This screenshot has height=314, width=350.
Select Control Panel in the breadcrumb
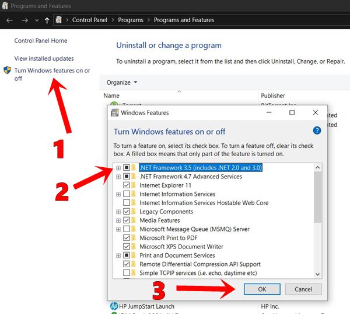tap(90, 20)
